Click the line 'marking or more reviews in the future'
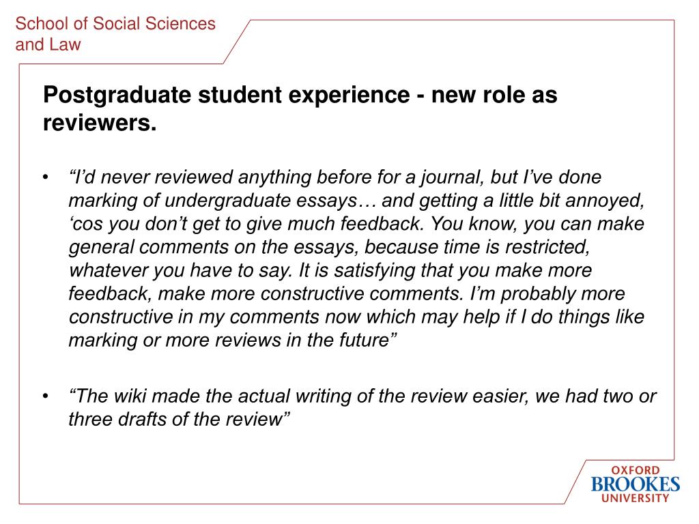This screenshot has width=699, height=524. [233, 340]
